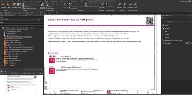Run the Check project tool
Image resolution: width=192 pixels, height=95 pixels.
coord(8,6)
